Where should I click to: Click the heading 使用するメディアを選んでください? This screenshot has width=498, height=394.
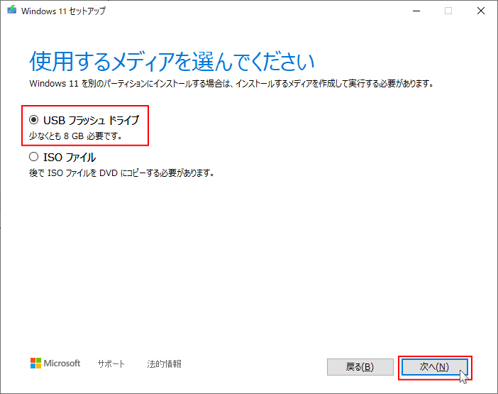pos(171,62)
